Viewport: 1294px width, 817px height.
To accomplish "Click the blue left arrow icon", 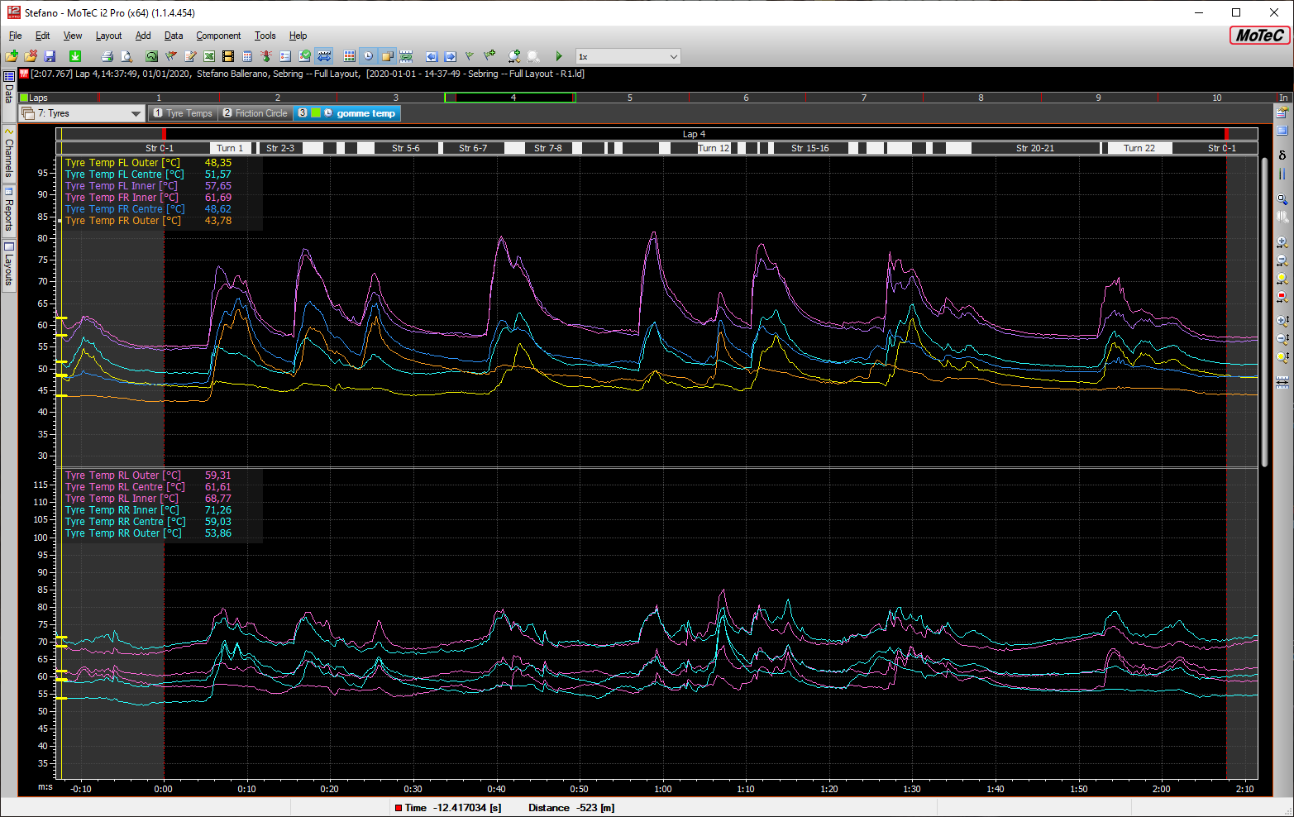I will pyautogui.click(x=432, y=56).
